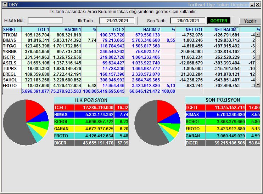The height and width of the screenshot is (194, 263).
Task: Select the ISCTR row
Action: [129, 57]
